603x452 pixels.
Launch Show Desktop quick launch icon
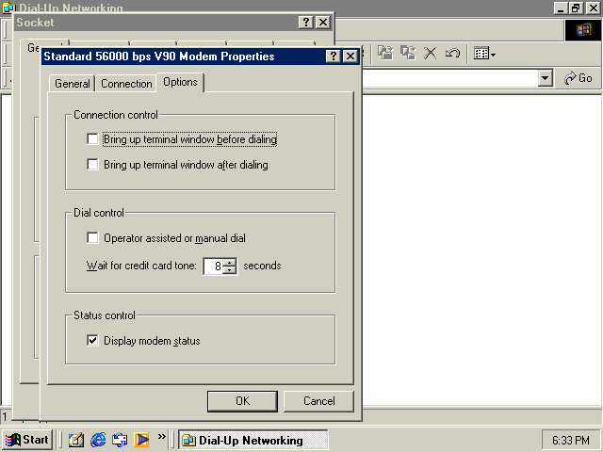pos(75,440)
